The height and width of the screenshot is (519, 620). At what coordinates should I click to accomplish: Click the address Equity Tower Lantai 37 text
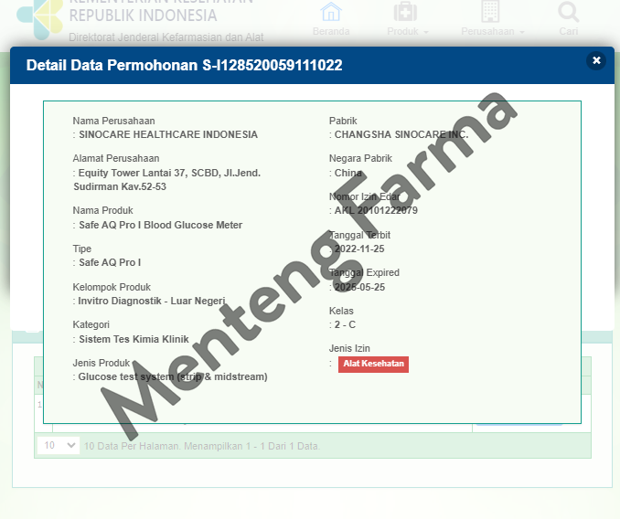click(x=166, y=180)
